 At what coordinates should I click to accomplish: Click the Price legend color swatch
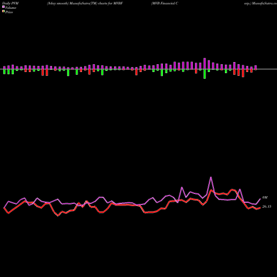[x=3, y=12]
